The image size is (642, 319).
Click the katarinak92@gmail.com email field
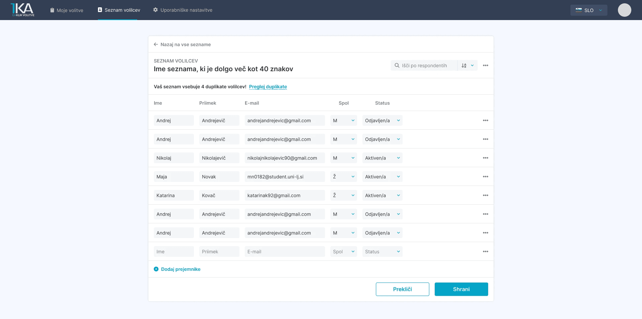tap(285, 195)
